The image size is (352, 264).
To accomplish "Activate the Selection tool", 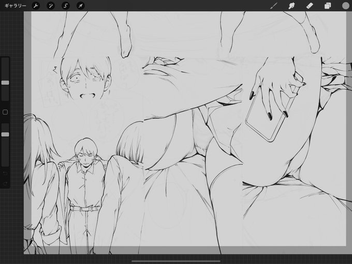I will point(66,6).
